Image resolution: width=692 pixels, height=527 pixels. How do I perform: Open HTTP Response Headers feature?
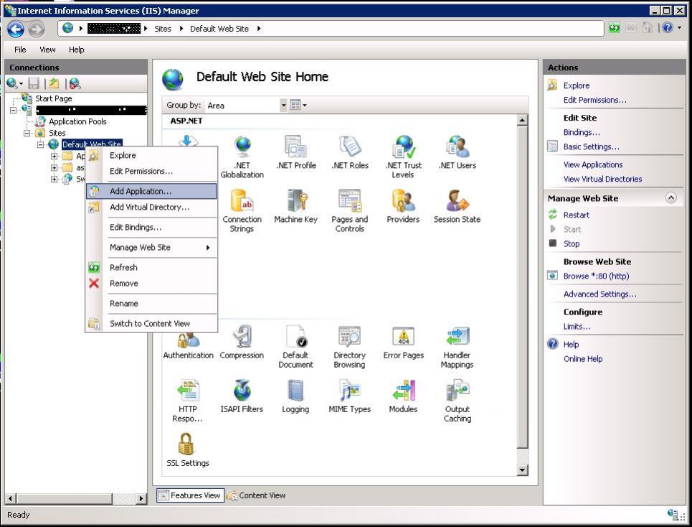point(188,401)
